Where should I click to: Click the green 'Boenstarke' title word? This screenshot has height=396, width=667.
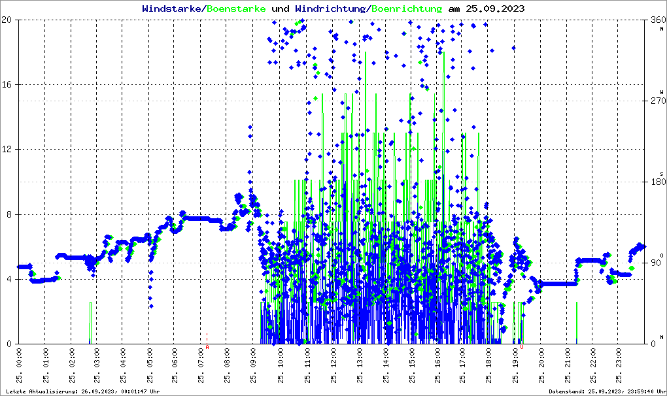236,8
